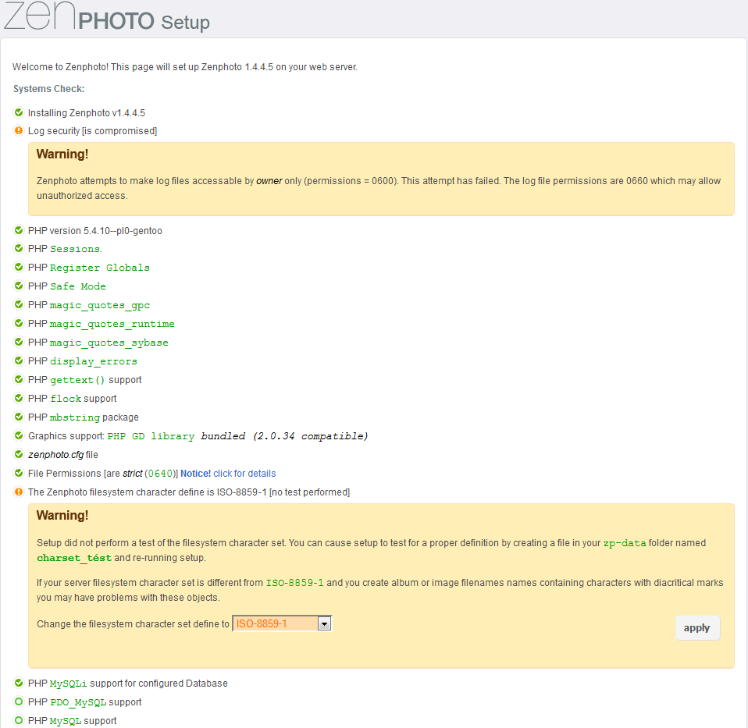
Task: Click the PHP PDO_MySQL support text
Action: pyautogui.click(x=85, y=702)
